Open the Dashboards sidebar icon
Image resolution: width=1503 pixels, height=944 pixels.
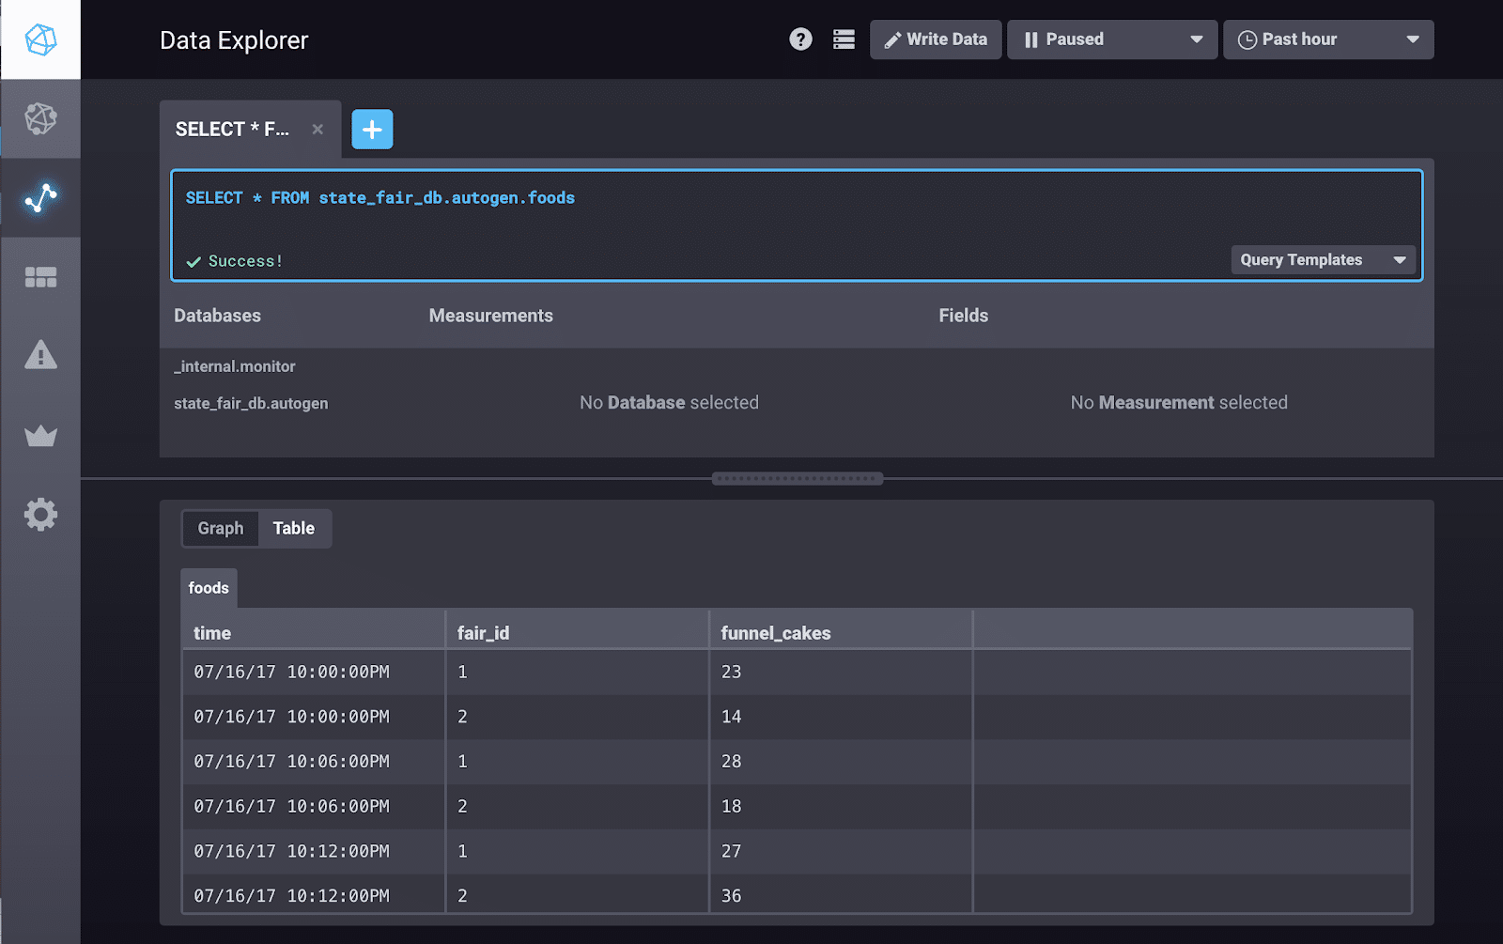40,277
